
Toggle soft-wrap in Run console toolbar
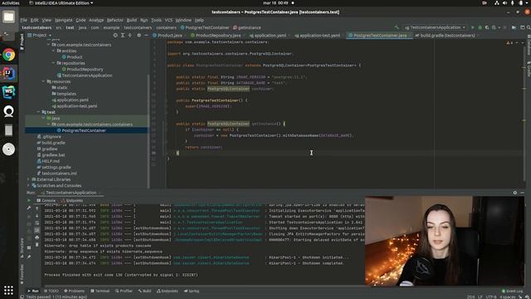pyautogui.click(x=37, y=223)
